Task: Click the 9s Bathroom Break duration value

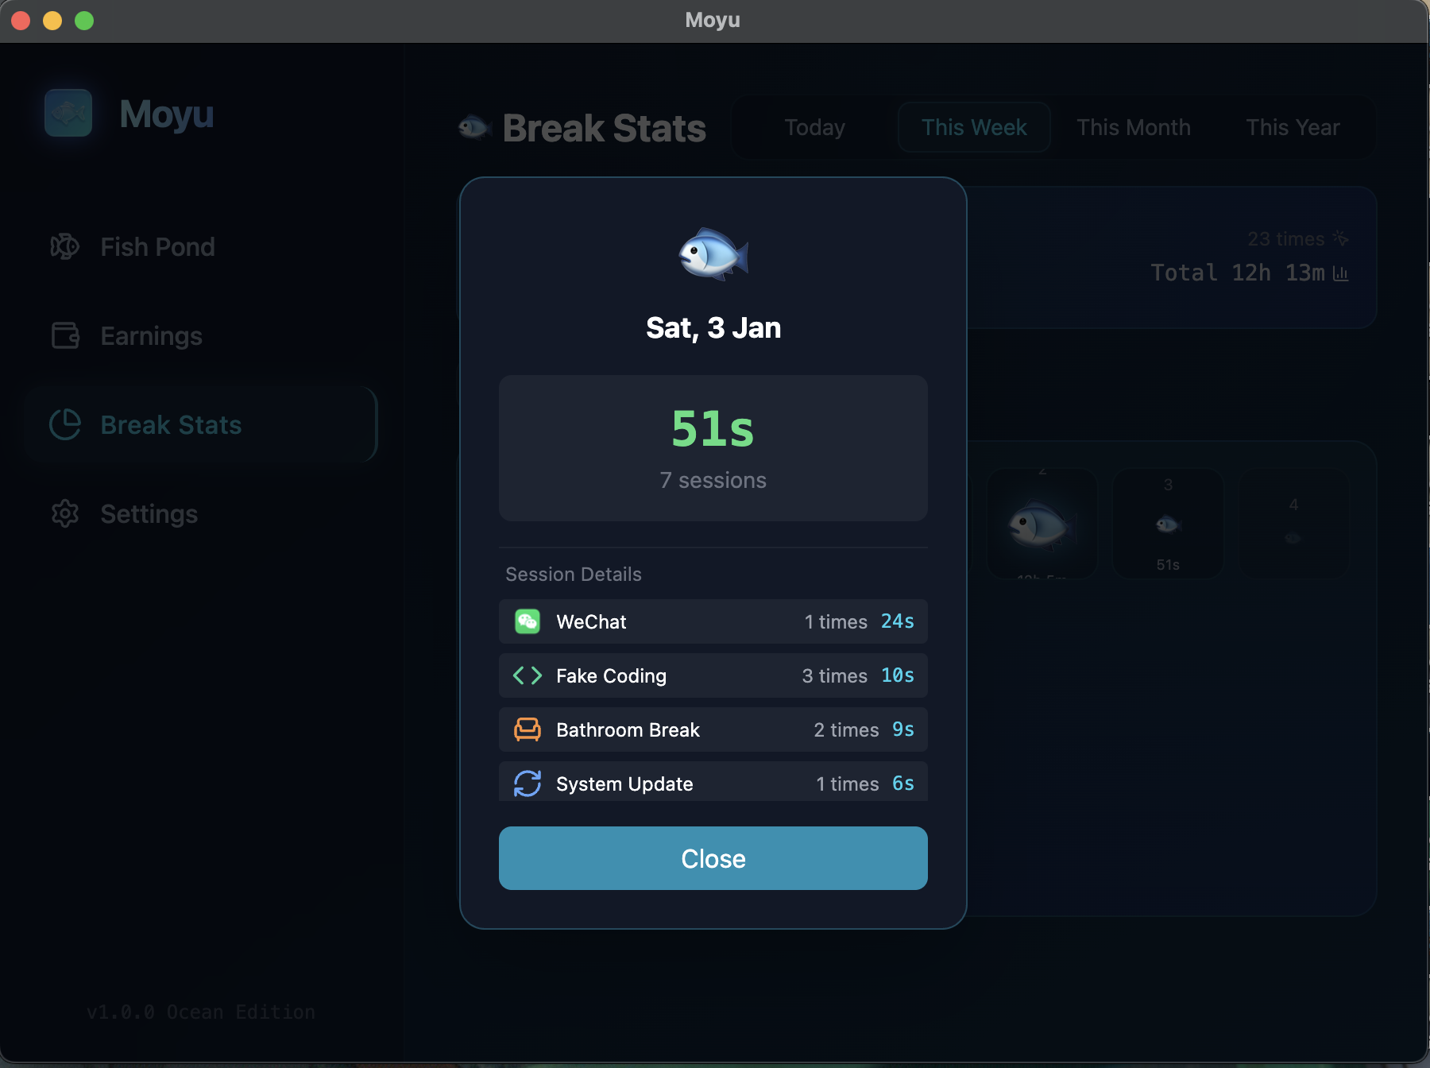Action: click(x=903, y=729)
